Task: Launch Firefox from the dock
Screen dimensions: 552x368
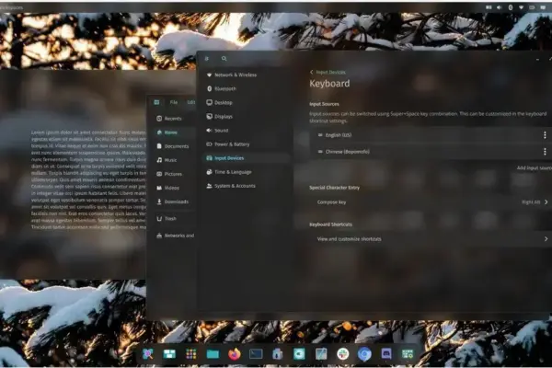Action: click(234, 354)
